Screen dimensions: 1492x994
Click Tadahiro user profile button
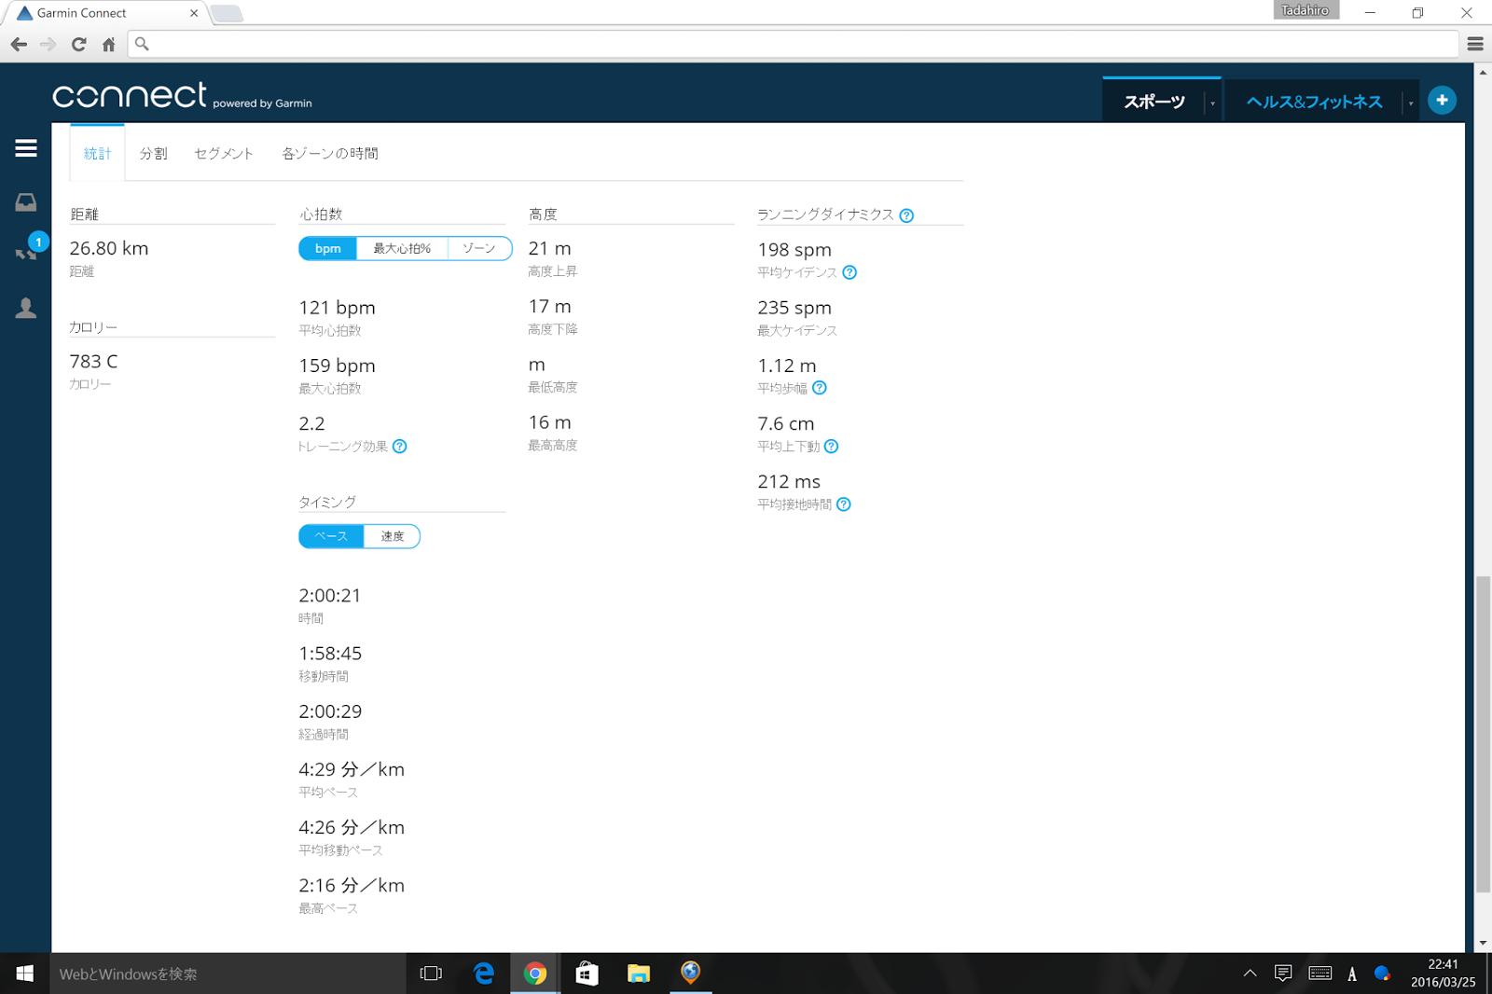[x=1305, y=10]
